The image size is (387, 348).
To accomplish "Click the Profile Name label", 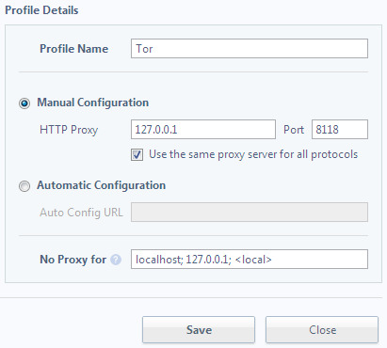I will coord(73,49).
